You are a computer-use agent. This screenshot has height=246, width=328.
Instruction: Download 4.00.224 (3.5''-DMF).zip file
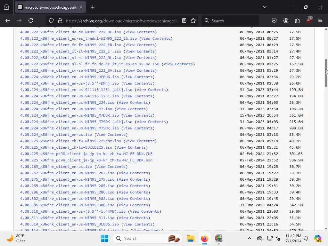[x=70, y=83]
